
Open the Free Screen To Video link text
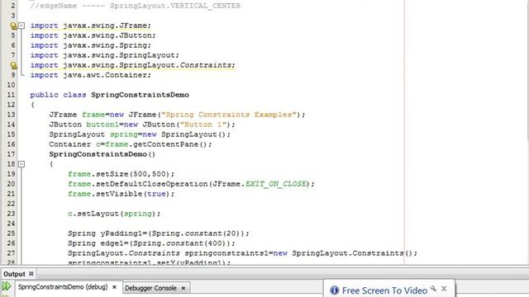(384, 290)
